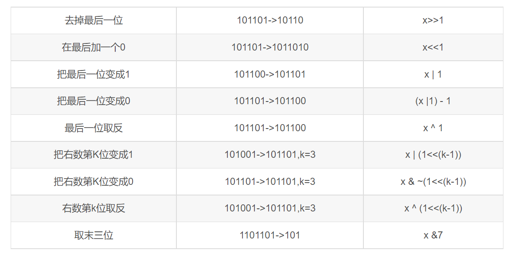Viewport: 511px width, 254px height.
Task: Click the cell '去掉最后一位'
Action: [x=94, y=20]
